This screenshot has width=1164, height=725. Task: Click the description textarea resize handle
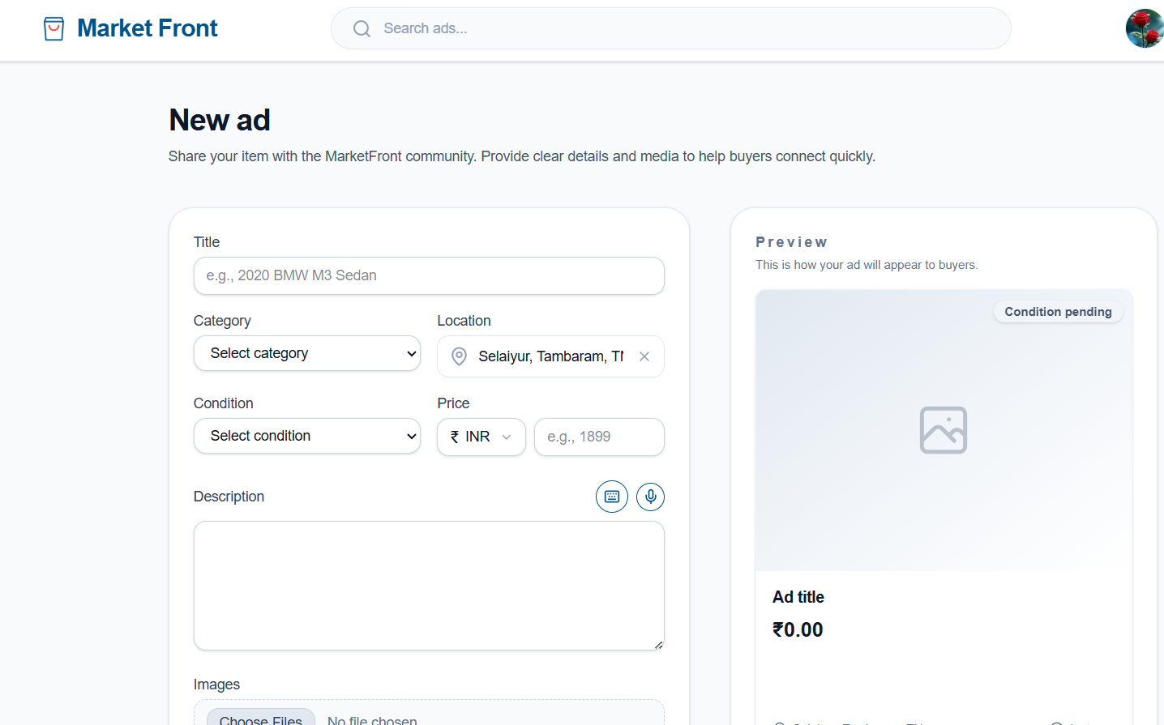pyautogui.click(x=658, y=645)
